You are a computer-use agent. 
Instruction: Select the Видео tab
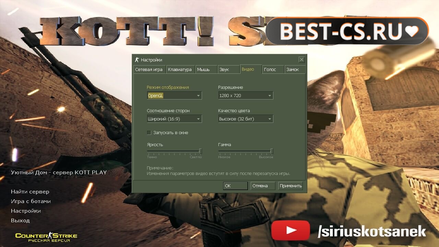pyautogui.click(x=251, y=69)
